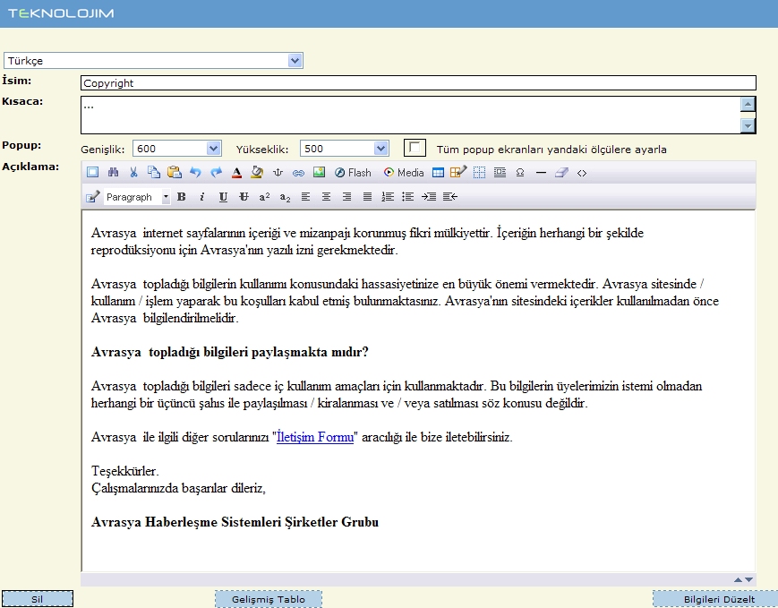Screen dimensions: 778x608
Task: Click inside the Kısaca text area
Action: point(410,116)
